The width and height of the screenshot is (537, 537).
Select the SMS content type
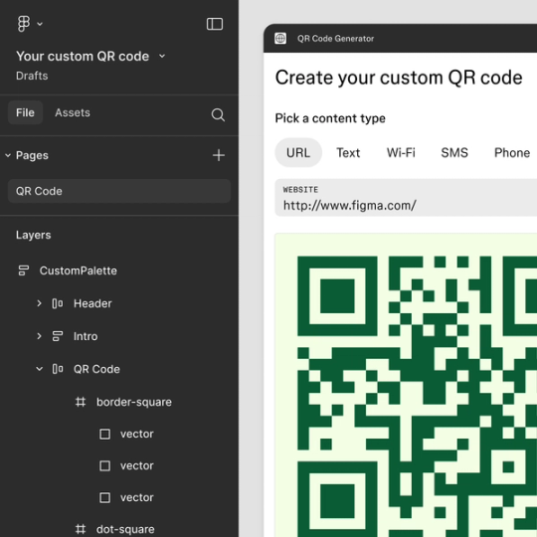click(454, 153)
